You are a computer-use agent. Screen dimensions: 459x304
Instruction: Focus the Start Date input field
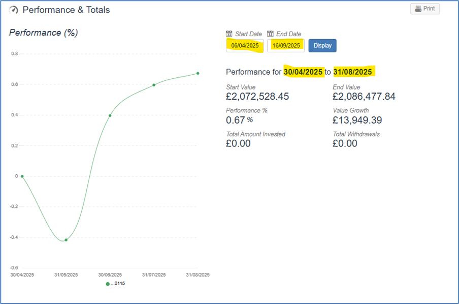245,46
